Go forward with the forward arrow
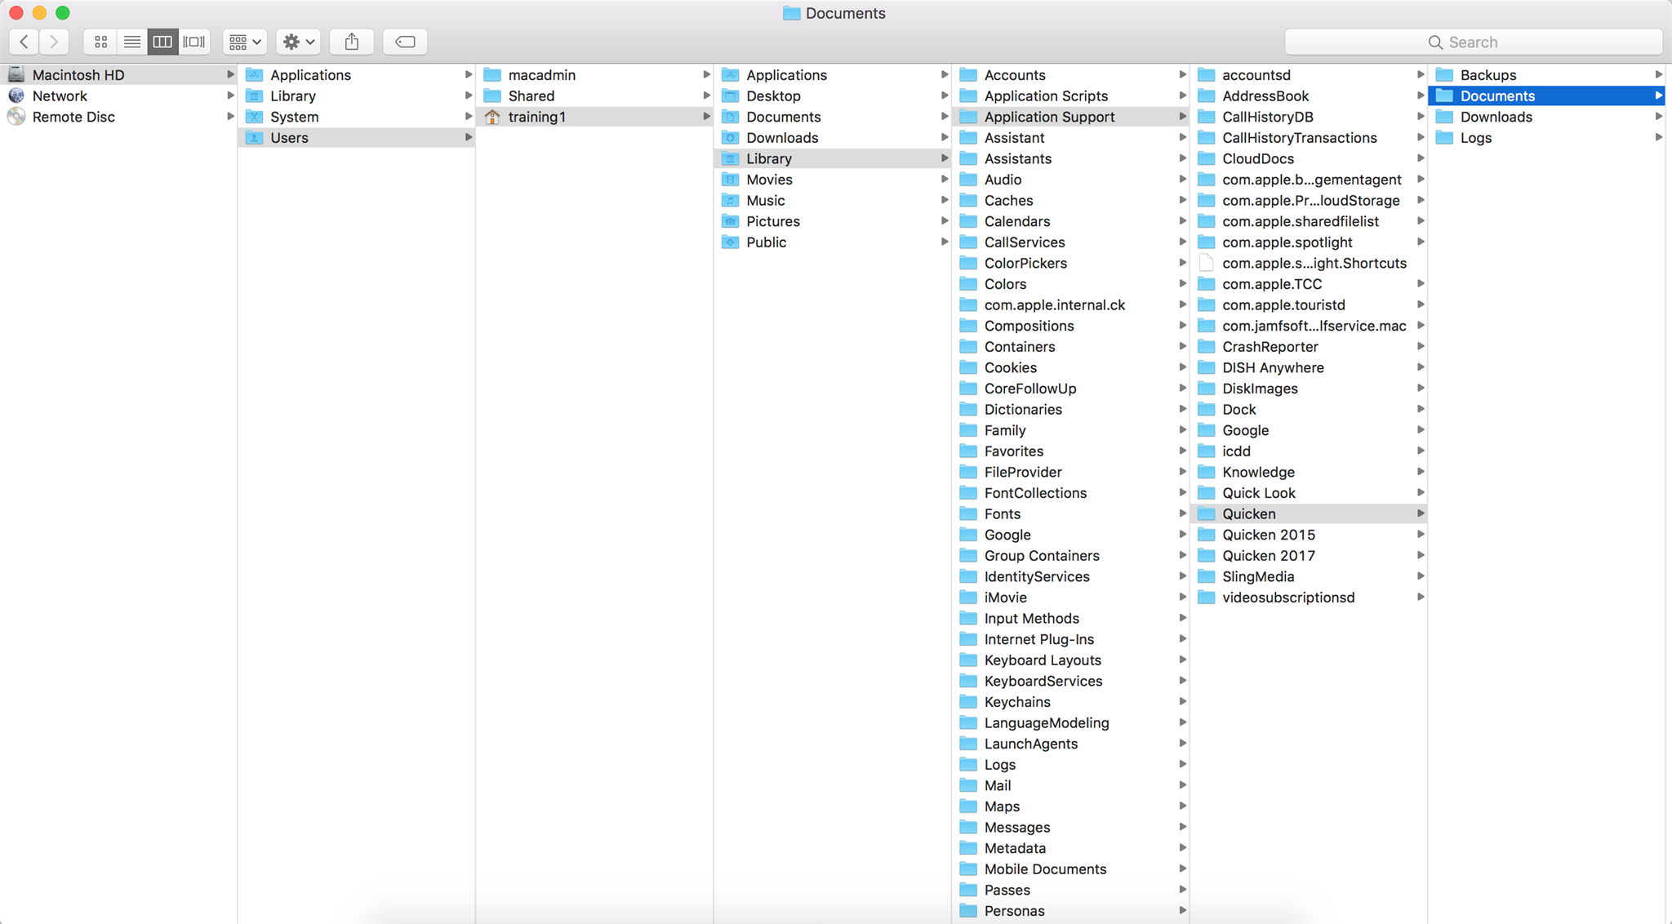Image resolution: width=1672 pixels, height=924 pixels. 54,42
